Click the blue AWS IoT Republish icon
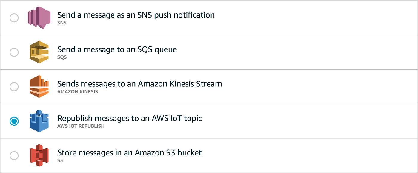Viewport: 418px width, 173px height. (x=39, y=121)
